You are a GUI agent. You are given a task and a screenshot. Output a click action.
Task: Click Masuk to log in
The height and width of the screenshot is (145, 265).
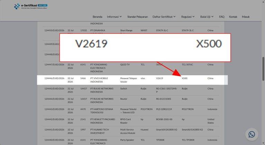click(x=246, y=17)
